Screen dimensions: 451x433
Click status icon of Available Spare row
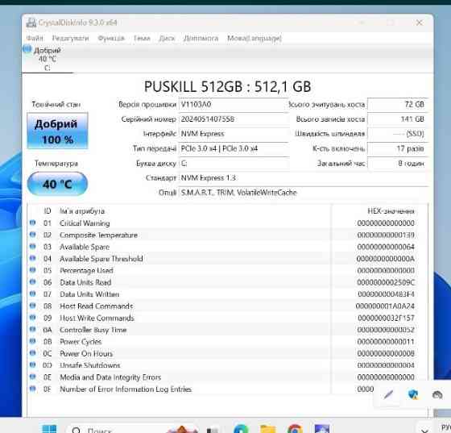33,247
